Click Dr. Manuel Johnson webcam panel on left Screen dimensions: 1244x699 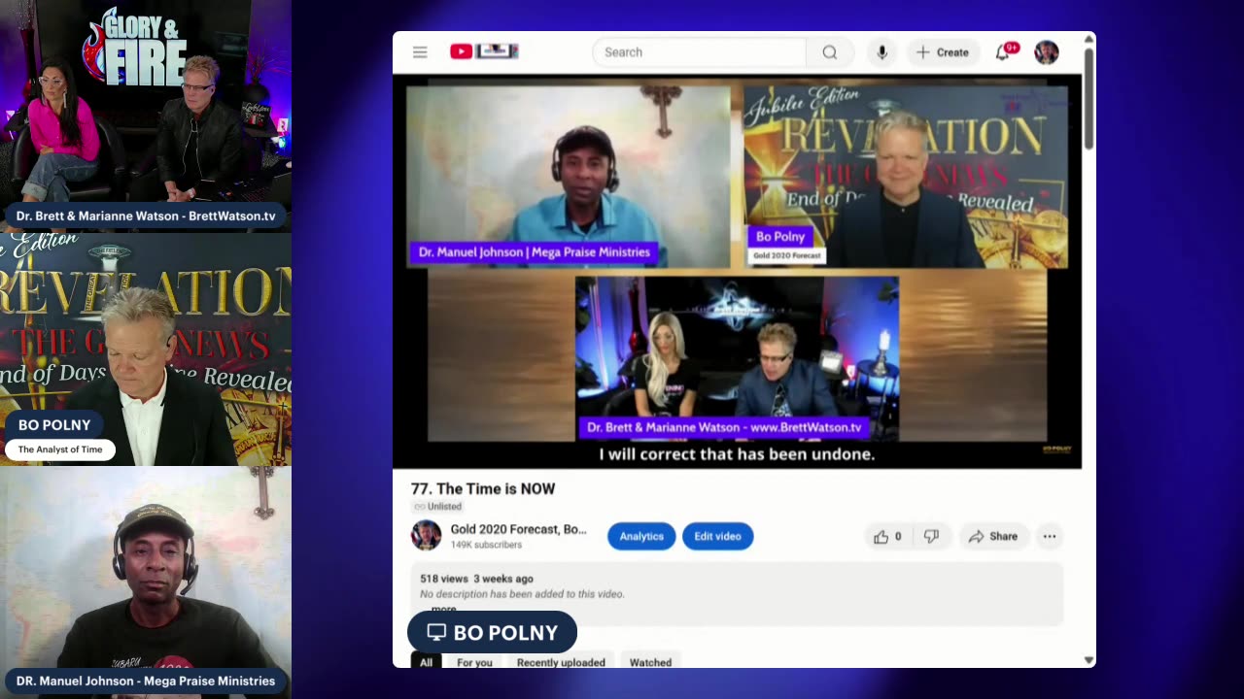[146, 582]
